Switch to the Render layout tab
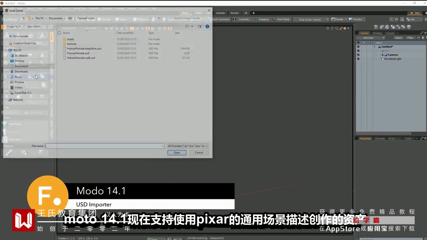427x240 pixels. point(235,13)
